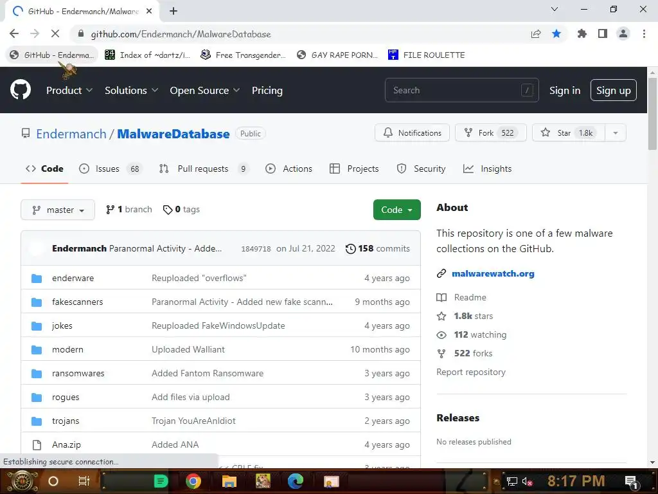Open MalwareDatabase repository name link
Viewport: 658px width, 494px height.
(x=173, y=134)
